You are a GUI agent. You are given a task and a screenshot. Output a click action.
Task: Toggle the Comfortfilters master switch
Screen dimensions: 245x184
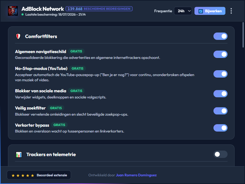[220, 36]
